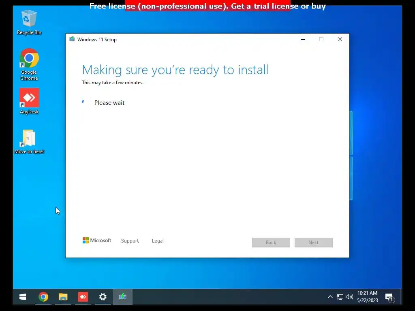
Task: Click the 'This may take a few minutes.' text
Action: pos(113,83)
